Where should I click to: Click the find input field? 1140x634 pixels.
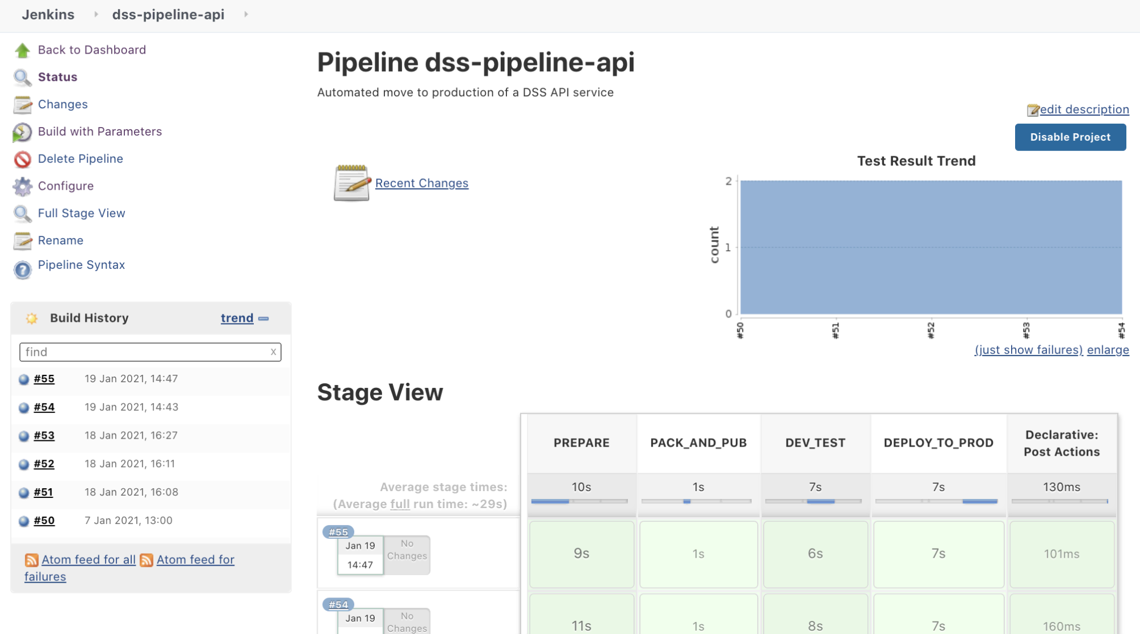148,351
